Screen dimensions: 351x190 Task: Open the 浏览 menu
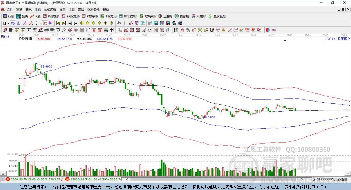click(x=19, y=9)
